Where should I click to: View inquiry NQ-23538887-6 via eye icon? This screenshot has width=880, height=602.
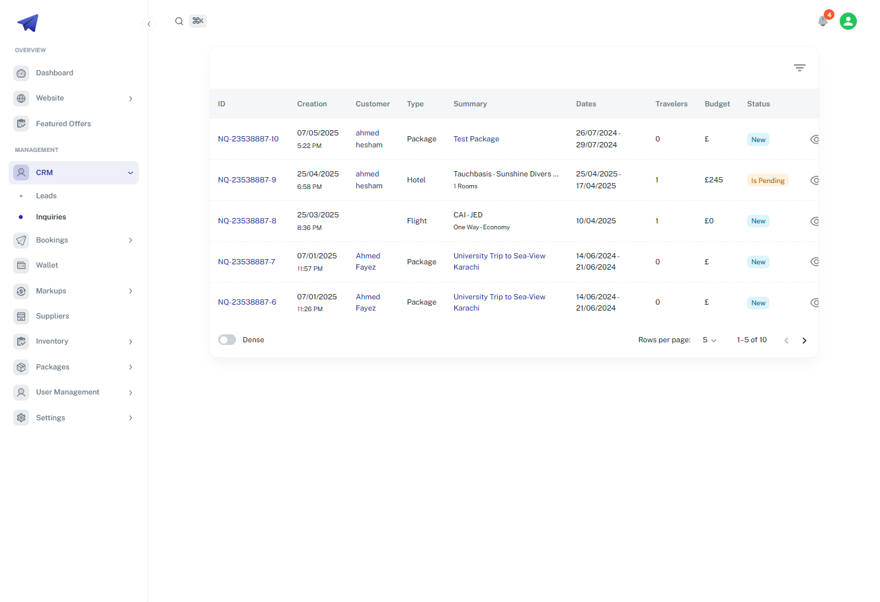(815, 303)
